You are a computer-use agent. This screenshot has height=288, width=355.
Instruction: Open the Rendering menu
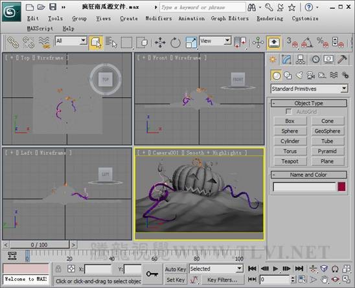tap(269, 18)
